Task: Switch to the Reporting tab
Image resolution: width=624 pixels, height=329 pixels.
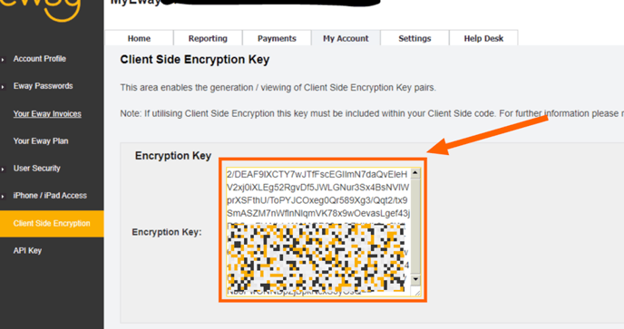Action: click(208, 38)
